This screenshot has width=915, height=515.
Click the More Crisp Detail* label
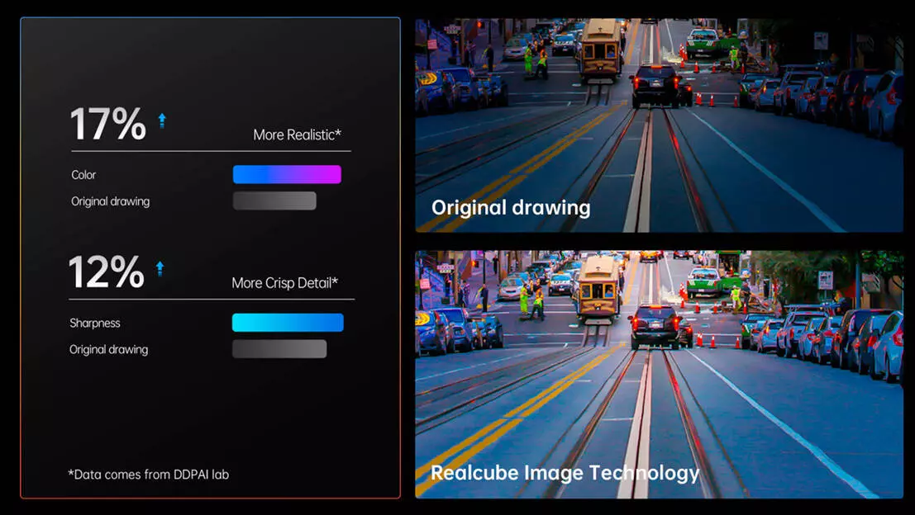tap(285, 282)
